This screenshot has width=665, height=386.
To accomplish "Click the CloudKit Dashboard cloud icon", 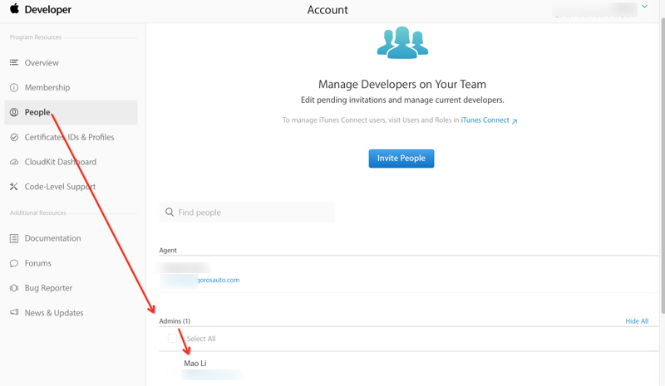I will (x=14, y=163).
